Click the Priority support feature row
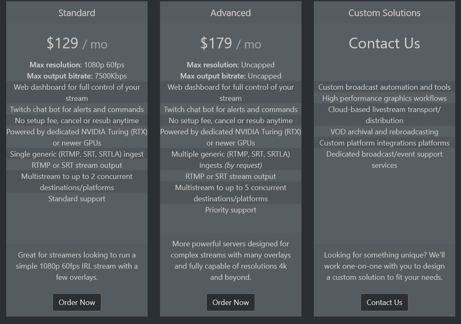The width and height of the screenshot is (461, 324). click(231, 210)
